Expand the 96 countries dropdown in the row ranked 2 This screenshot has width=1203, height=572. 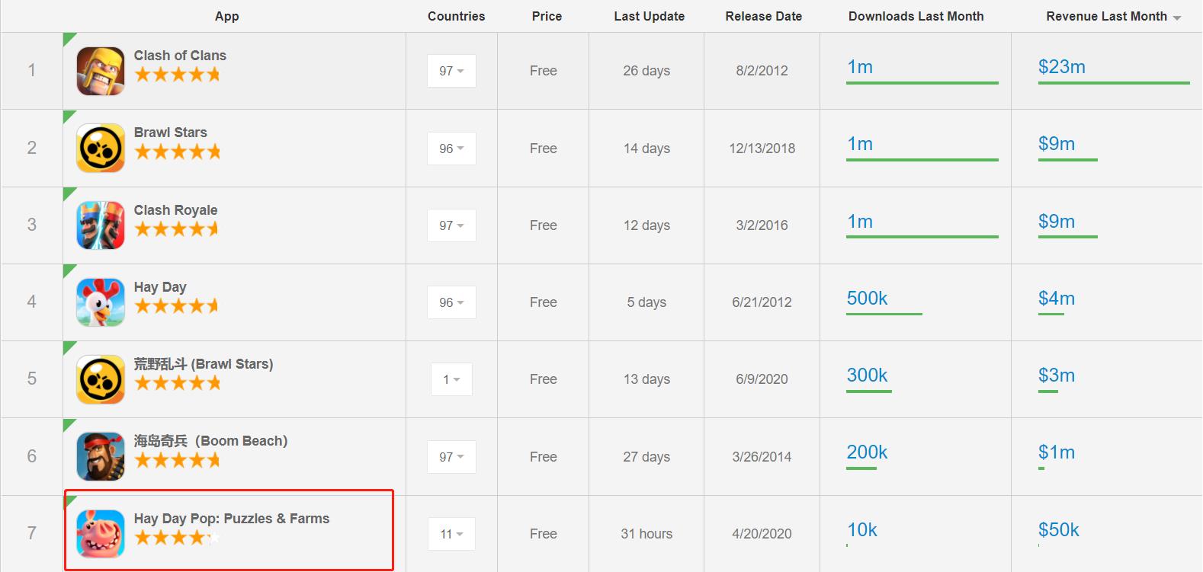(451, 149)
